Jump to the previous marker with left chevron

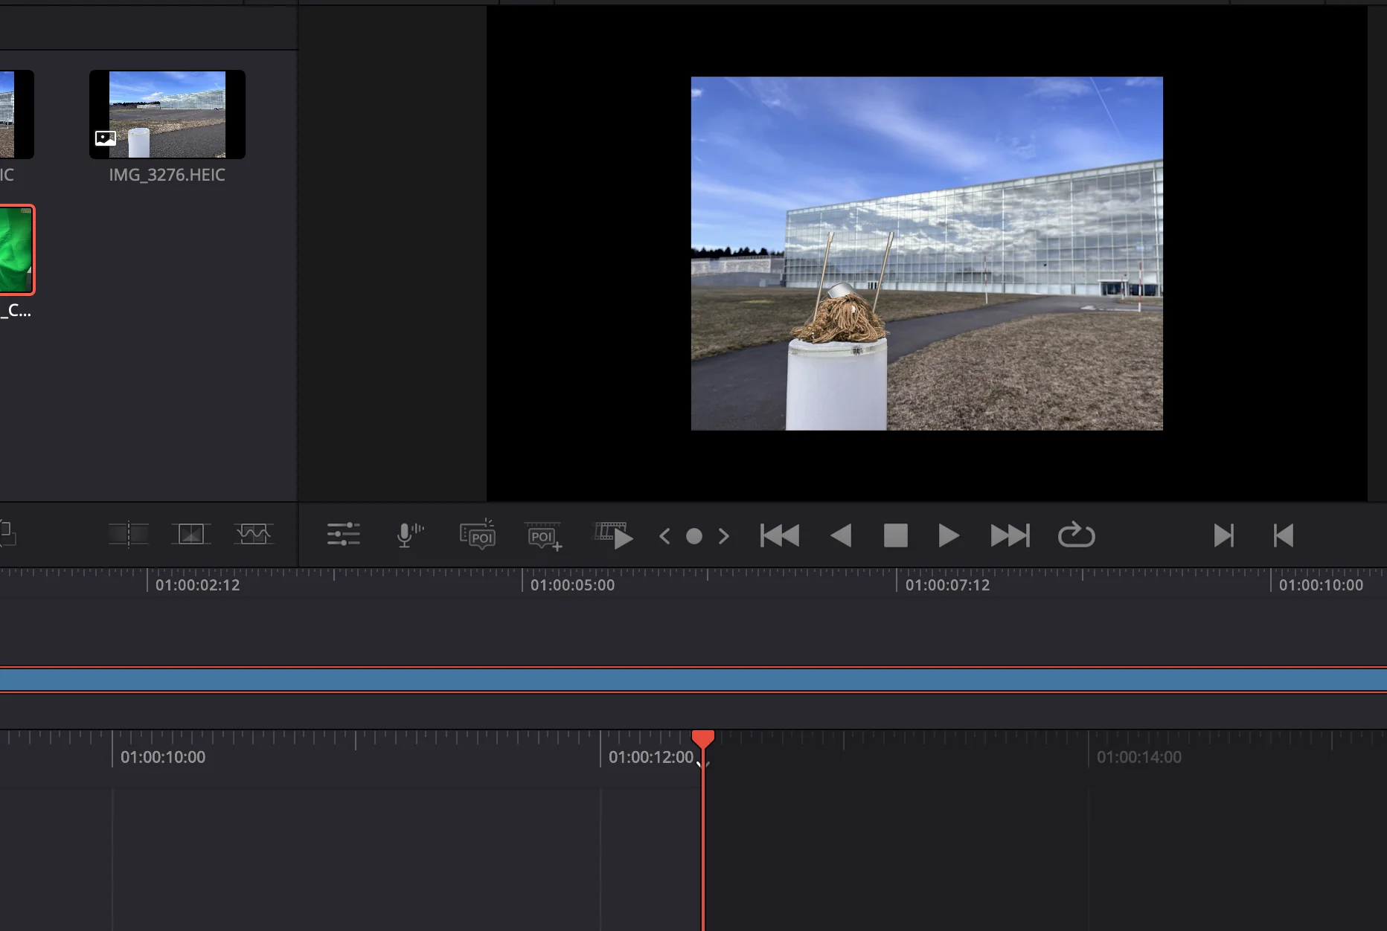[x=664, y=535]
